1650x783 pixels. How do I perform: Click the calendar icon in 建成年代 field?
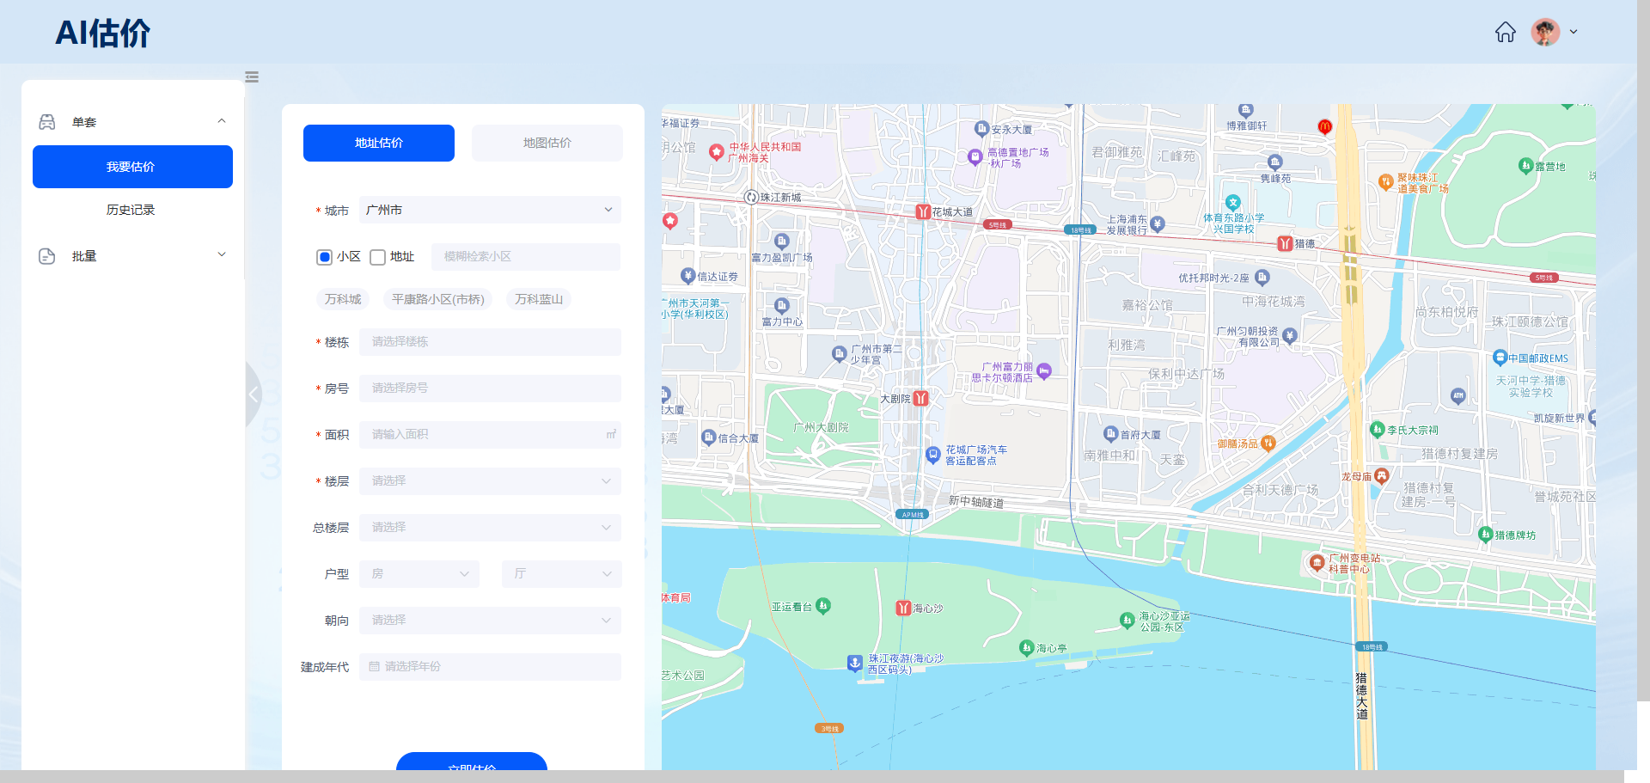(374, 667)
